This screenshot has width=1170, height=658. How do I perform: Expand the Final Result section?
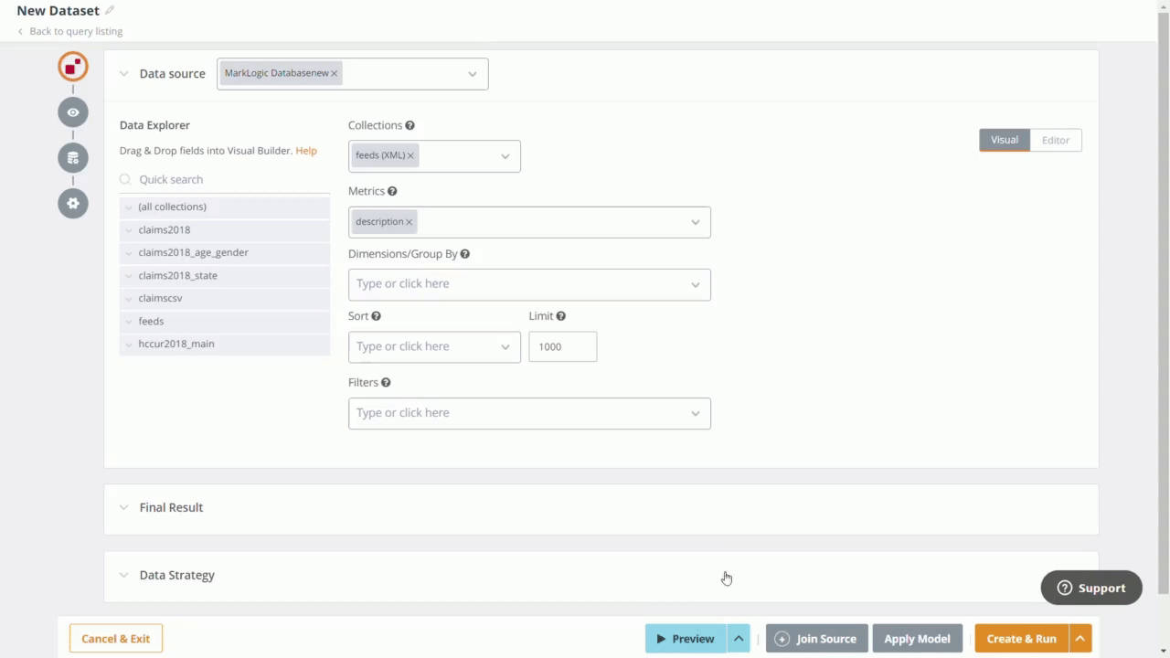(x=171, y=507)
